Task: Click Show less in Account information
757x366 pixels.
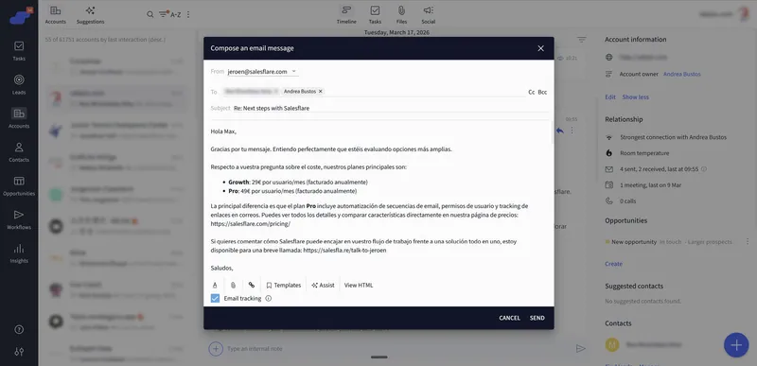Action: click(x=635, y=96)
